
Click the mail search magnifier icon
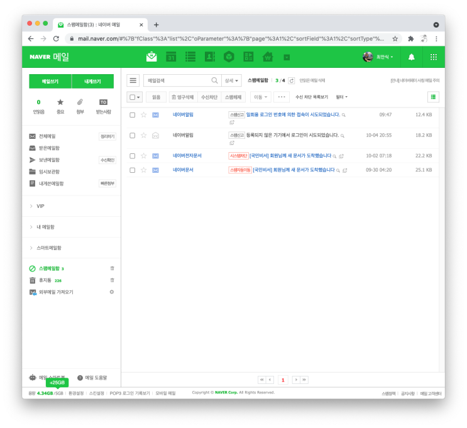pyautogui.click(x=214, y=80)
